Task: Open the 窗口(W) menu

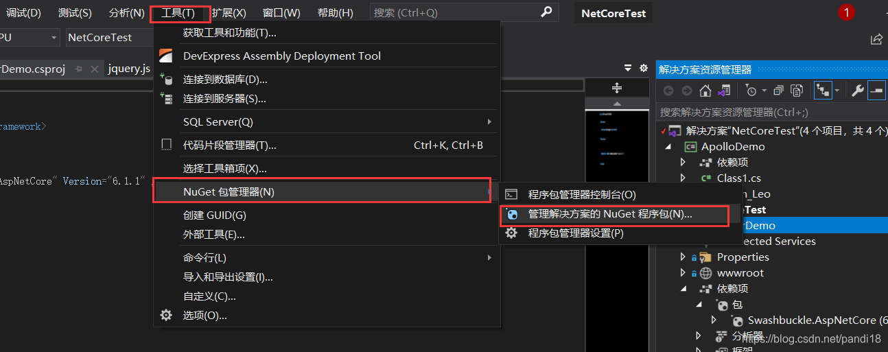Action: tap(281, 12)
